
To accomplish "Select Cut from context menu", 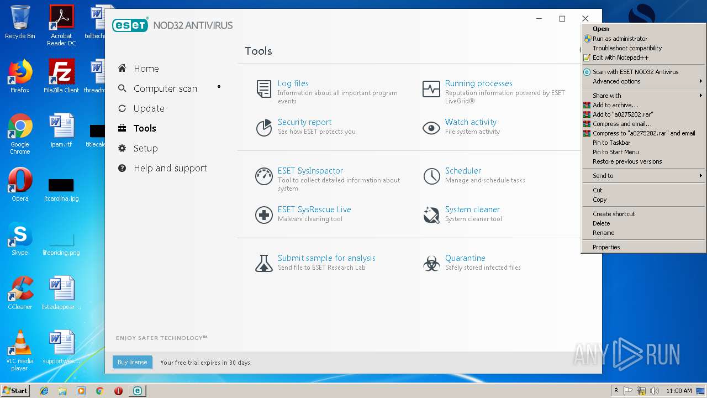I will 643,190.
